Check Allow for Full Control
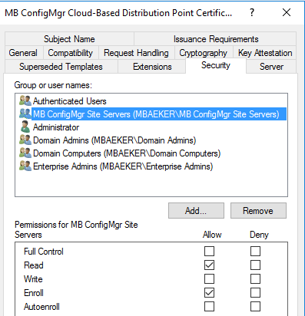Image resolution: width=305 pixels, height=316 pixels. pos(209,252)
